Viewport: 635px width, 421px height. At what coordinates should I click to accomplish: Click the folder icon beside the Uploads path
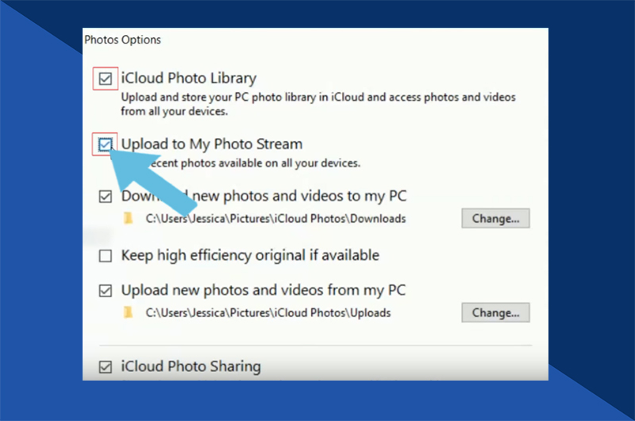[129, 312]
